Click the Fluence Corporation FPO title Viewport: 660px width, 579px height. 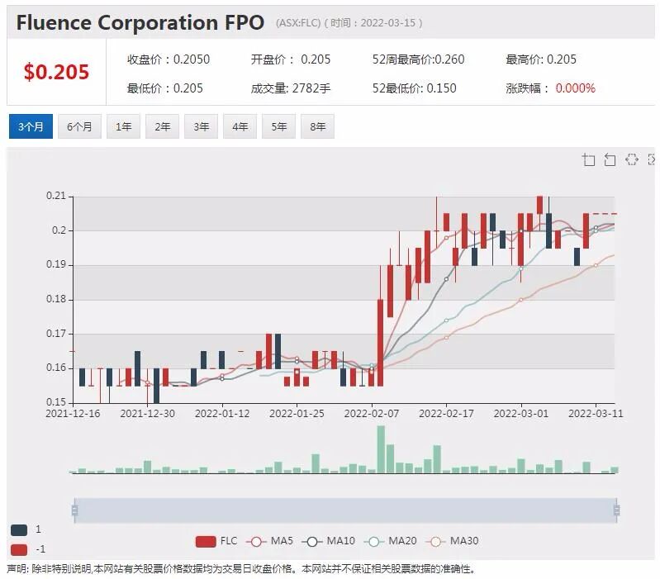pyautogui.click(x=140, y=22)
